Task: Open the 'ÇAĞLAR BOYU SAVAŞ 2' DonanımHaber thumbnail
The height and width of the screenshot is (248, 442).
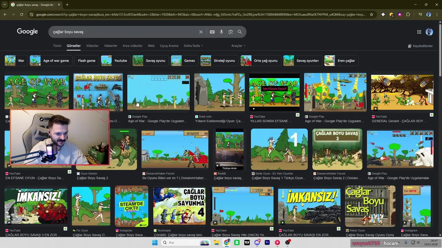Action: click(x=337, y=149)
